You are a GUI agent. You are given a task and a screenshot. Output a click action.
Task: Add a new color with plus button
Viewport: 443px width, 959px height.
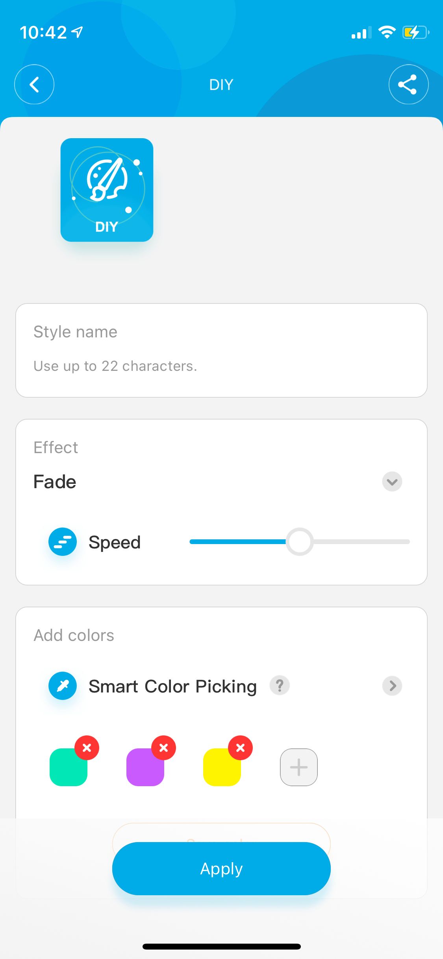tap(299, 767)
